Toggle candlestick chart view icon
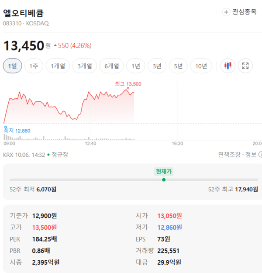The height and width of the screenshot is (273, 262). 228,66
